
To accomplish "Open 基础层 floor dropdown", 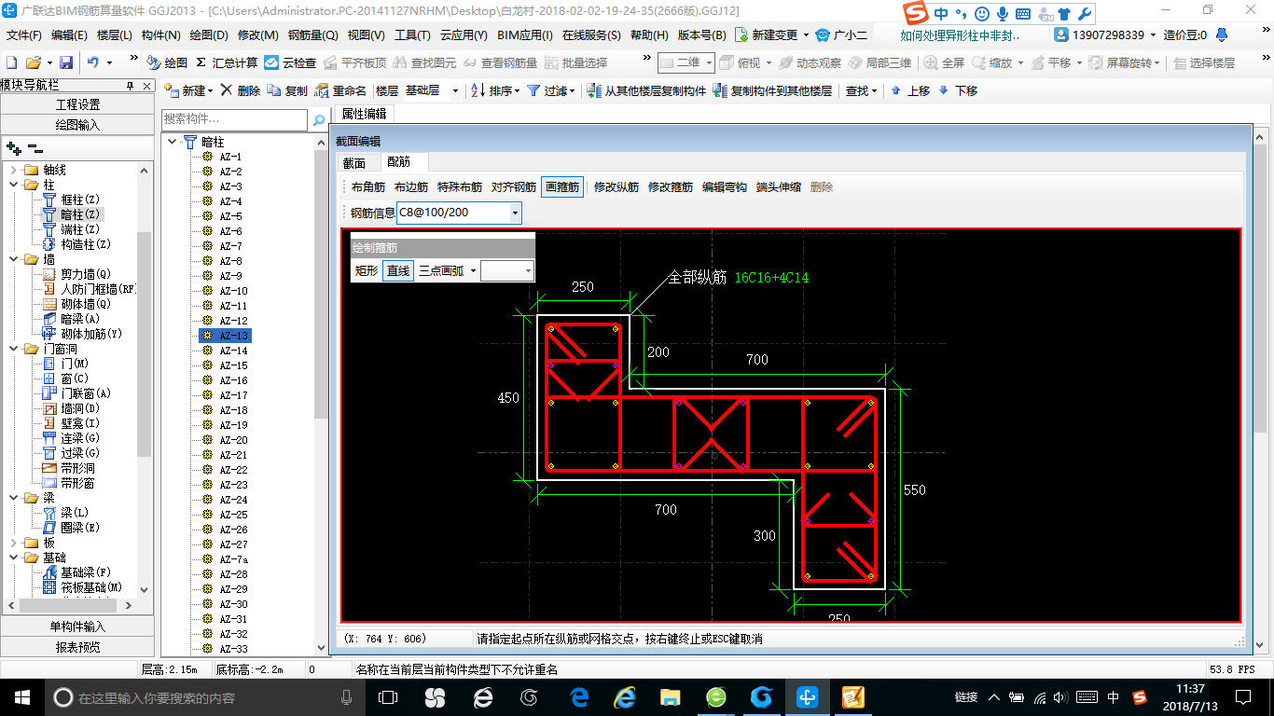I will point(455,90).
